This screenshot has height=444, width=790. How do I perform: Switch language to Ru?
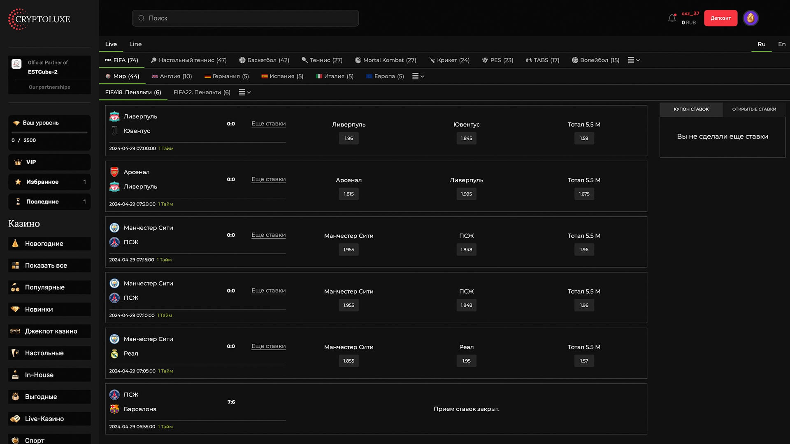tap(762, 44)
